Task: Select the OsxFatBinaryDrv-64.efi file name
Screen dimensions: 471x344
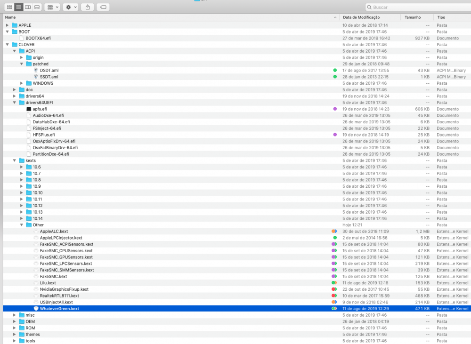Action: coord(55,148)
